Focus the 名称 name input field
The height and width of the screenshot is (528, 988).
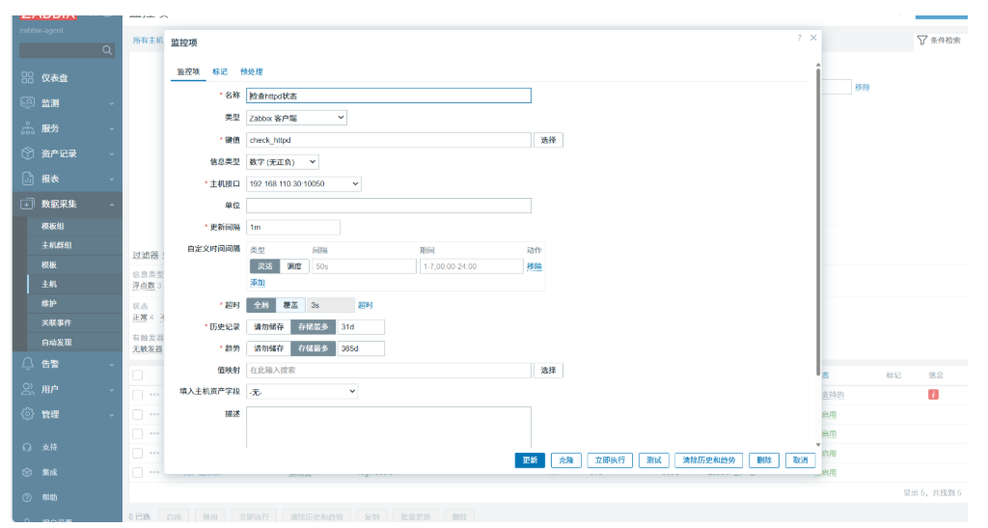point(389,96)
